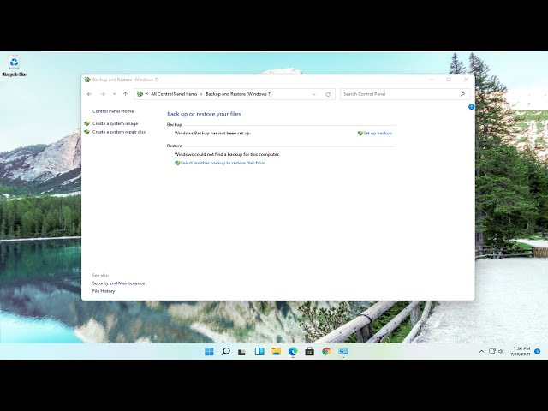This screenshot has height=411, width=548.
Task: Select Backup and Restore (Windows 7) breadcrumb
Action: 239,94
